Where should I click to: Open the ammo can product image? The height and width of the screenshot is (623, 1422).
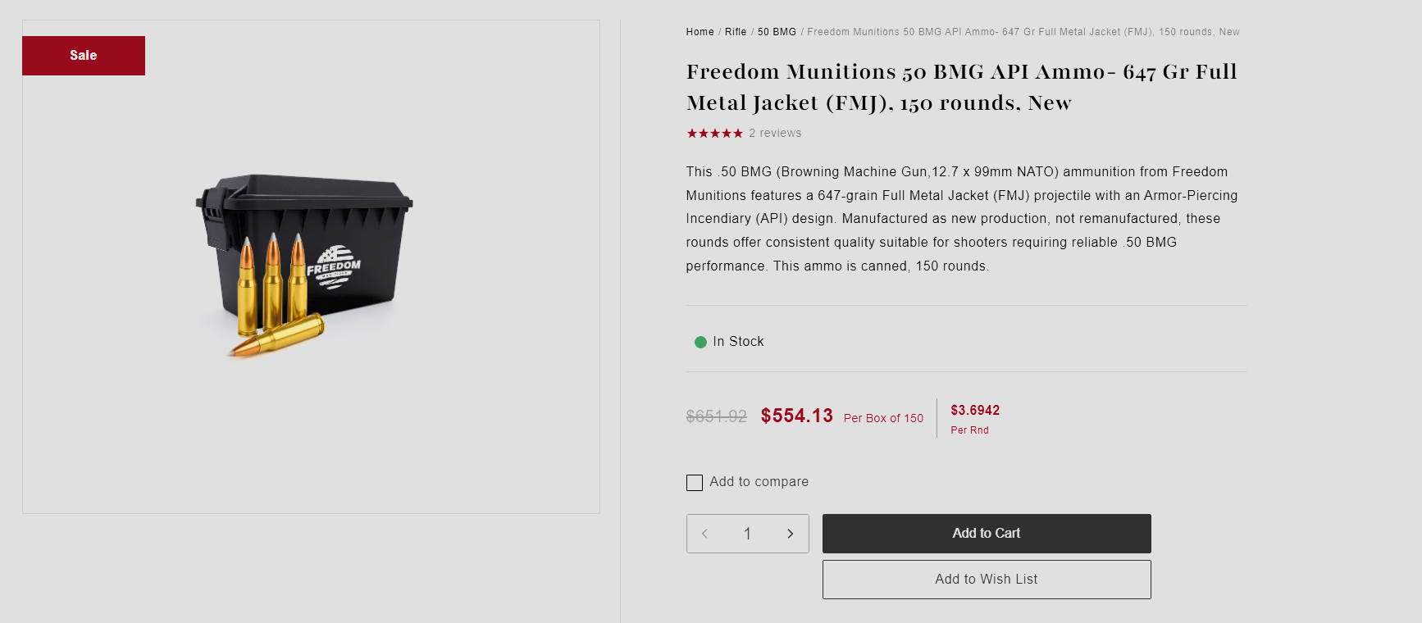[304, 264]
